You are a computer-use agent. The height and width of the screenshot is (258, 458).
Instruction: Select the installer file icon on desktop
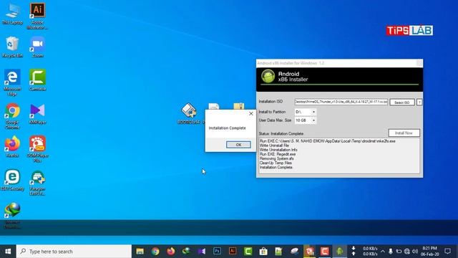coord(189,113)
